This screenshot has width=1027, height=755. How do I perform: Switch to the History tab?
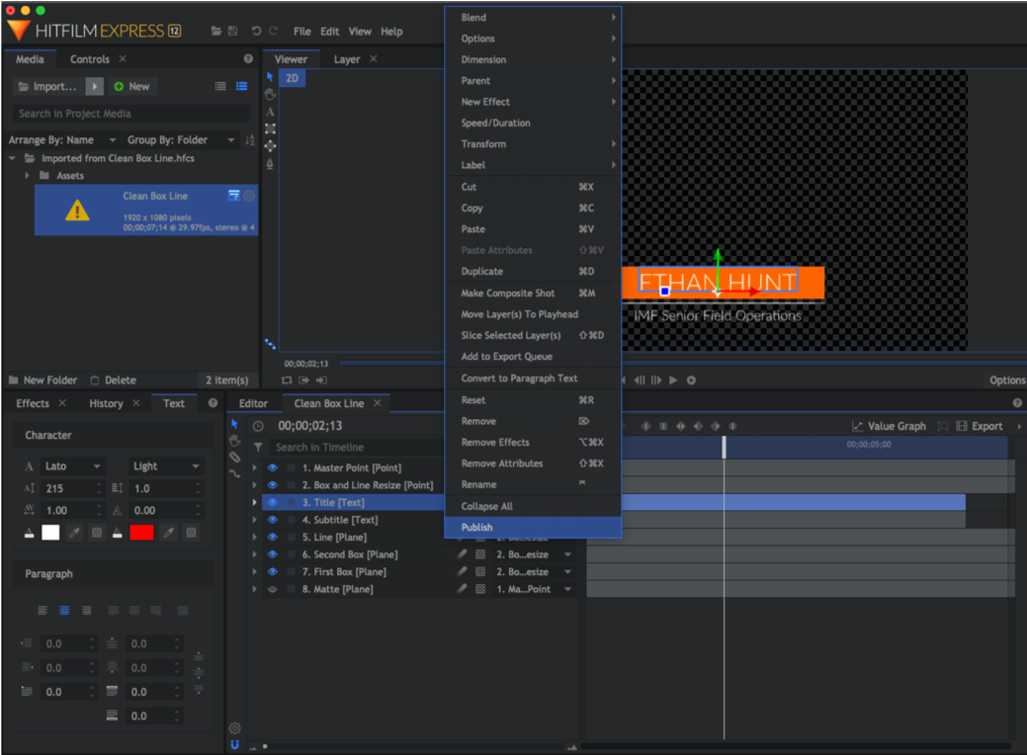coord(104,403)
